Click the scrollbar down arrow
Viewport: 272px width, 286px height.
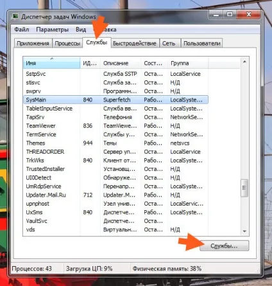(244, 231)
